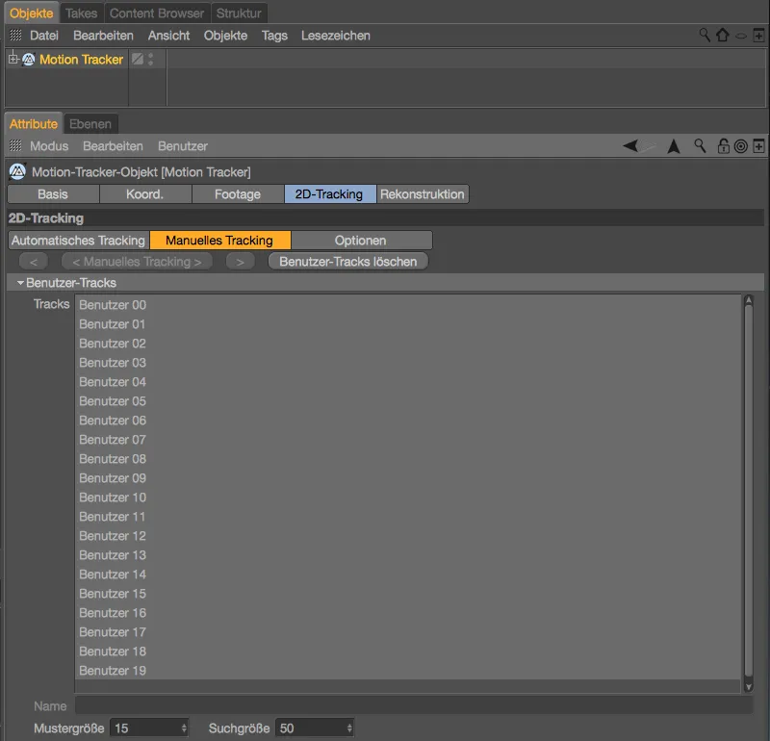770x741 pixels.
Task: Click the home icon in Objekte manager
Action: [x=723, y=36]
